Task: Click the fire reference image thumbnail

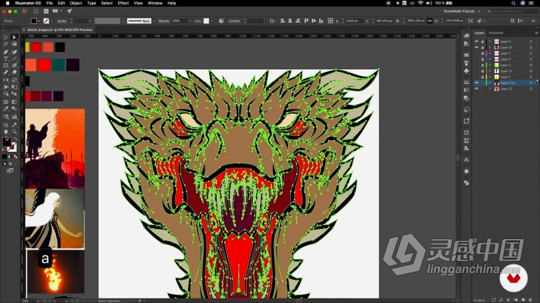Action: [x=55, y=271]
